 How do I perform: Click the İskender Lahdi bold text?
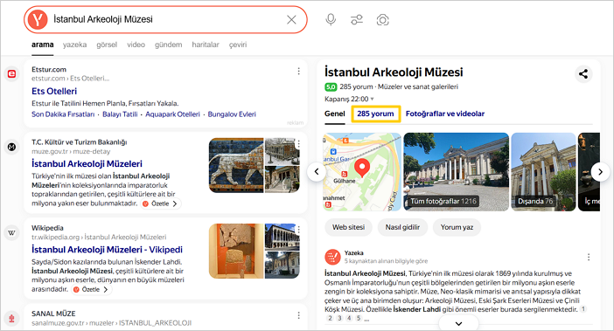[x=417, y=309]
